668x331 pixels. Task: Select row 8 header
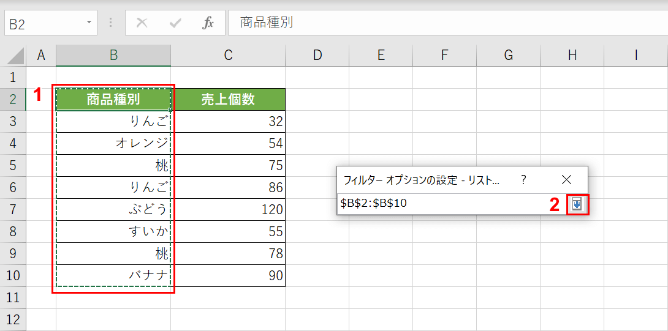(13, 232)
